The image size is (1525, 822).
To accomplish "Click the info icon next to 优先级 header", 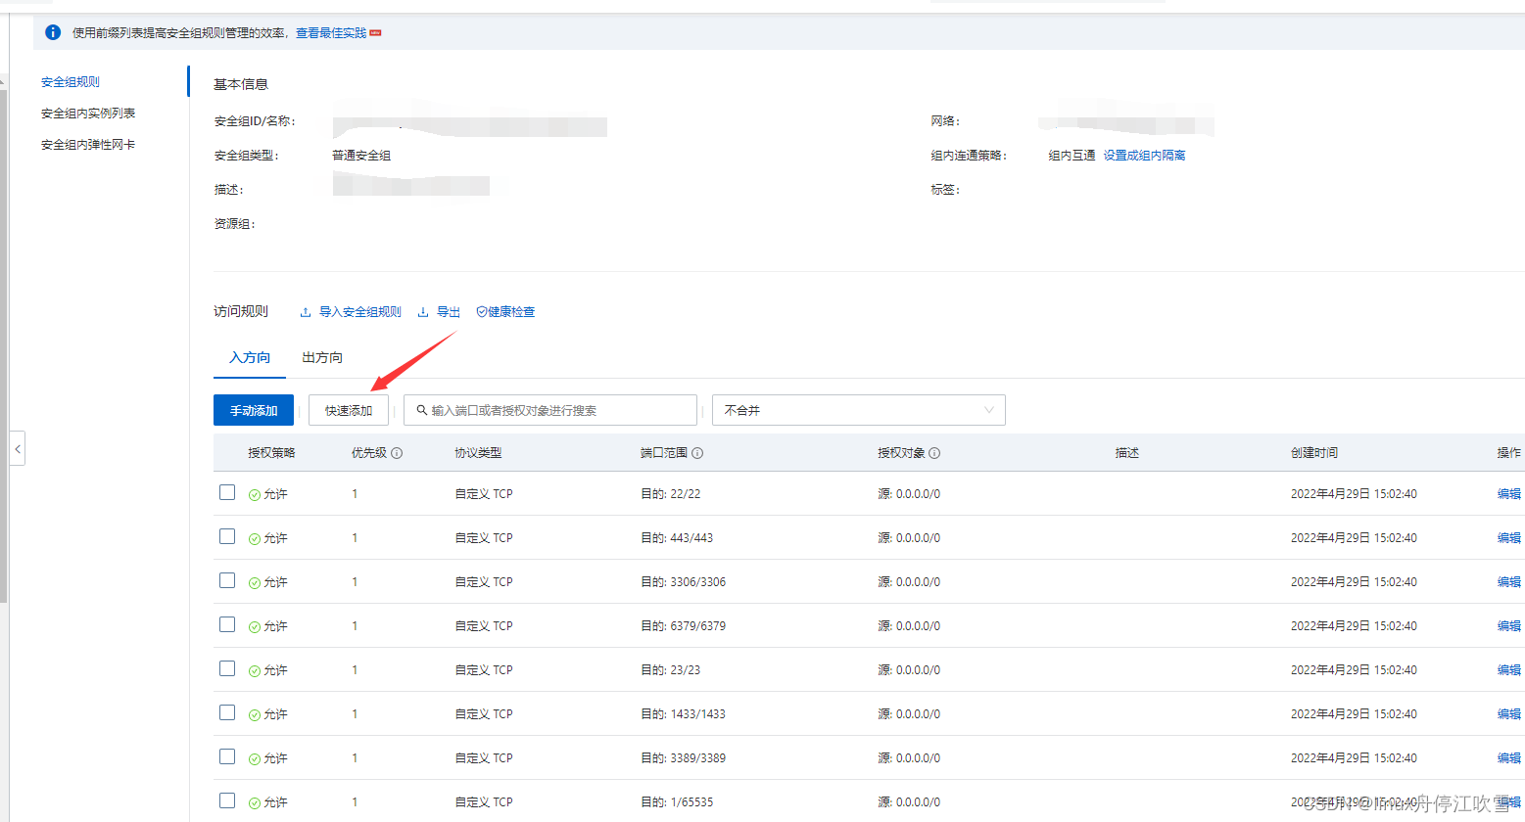I will tap(397, 453).
